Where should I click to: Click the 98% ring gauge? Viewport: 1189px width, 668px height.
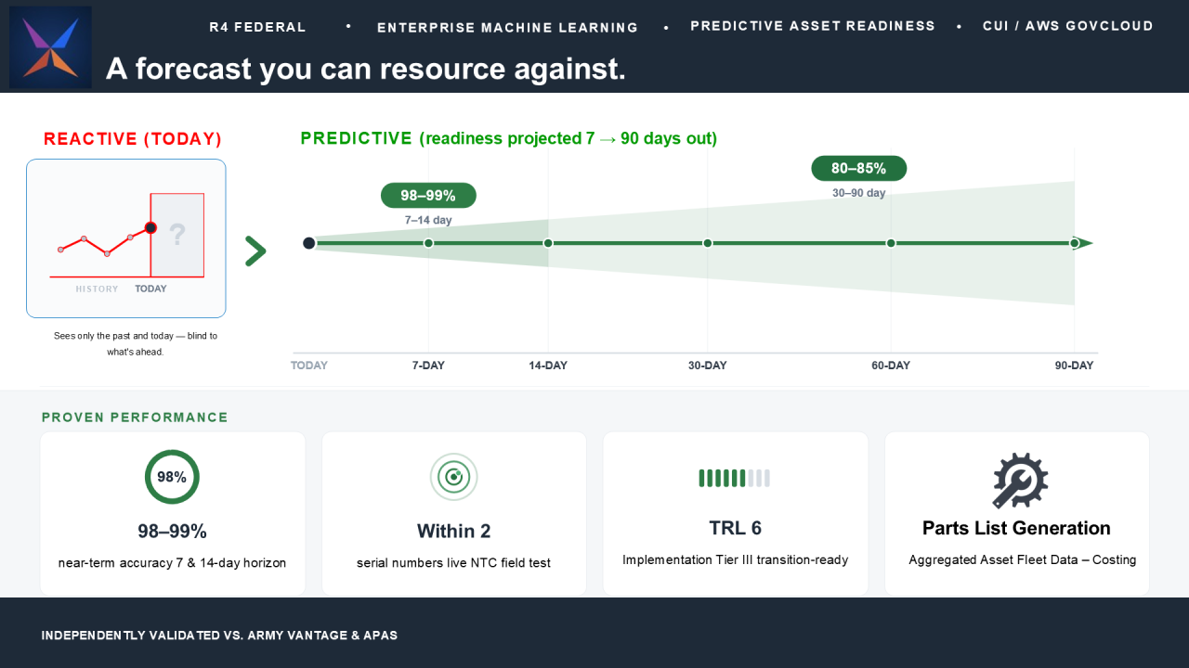[x=172, y=477]
